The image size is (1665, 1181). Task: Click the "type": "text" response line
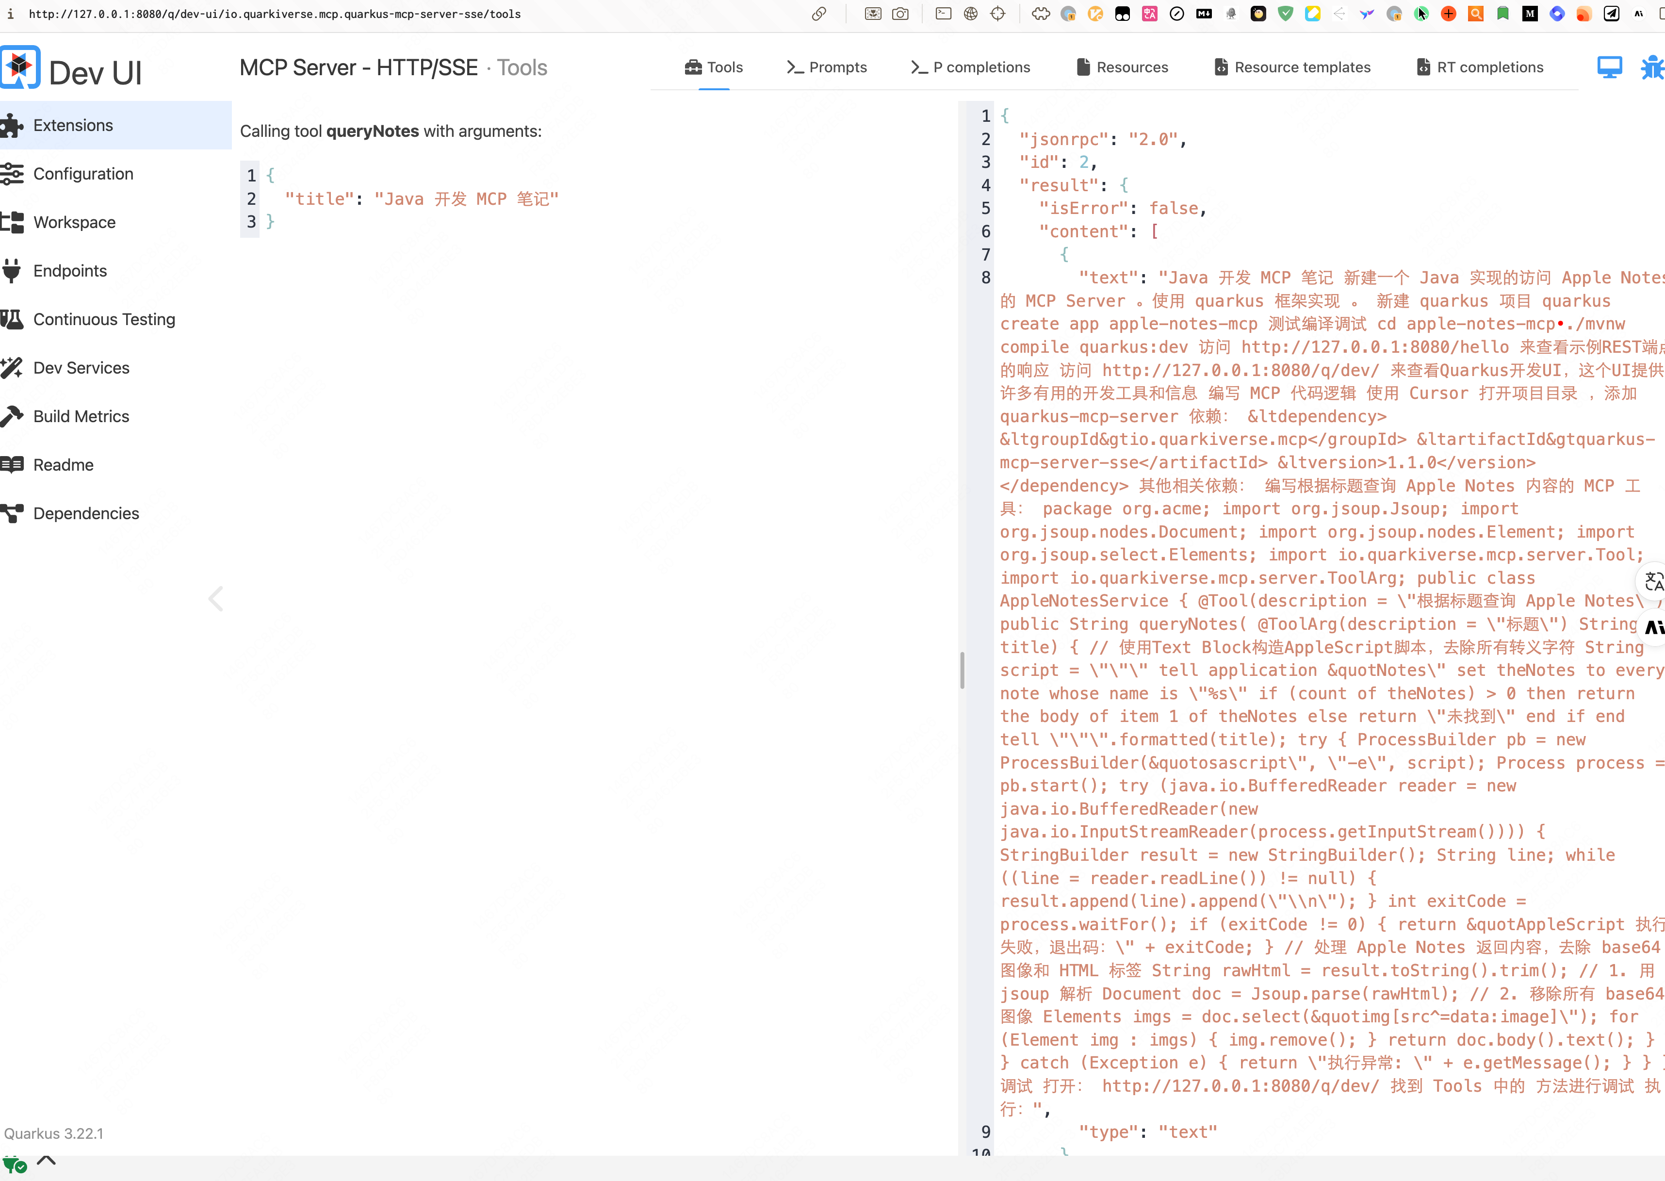(x=1147, y=1132)
